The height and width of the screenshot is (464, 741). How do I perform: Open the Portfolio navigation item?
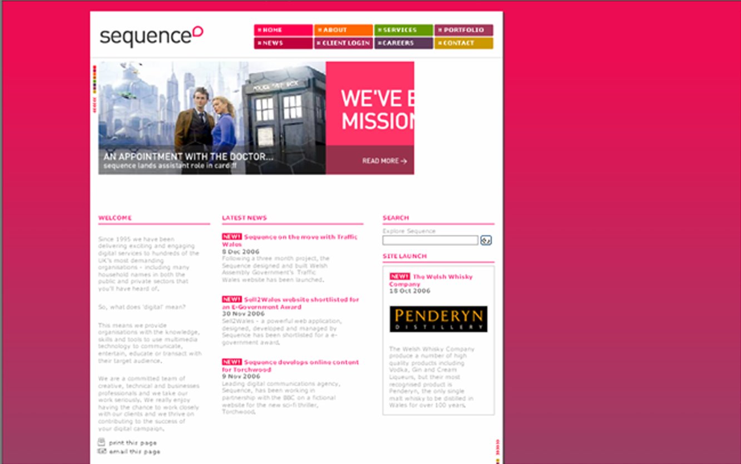tap(463, 30)
